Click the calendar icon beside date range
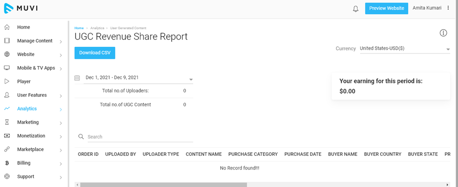458x187 pixels. [77, 78]
